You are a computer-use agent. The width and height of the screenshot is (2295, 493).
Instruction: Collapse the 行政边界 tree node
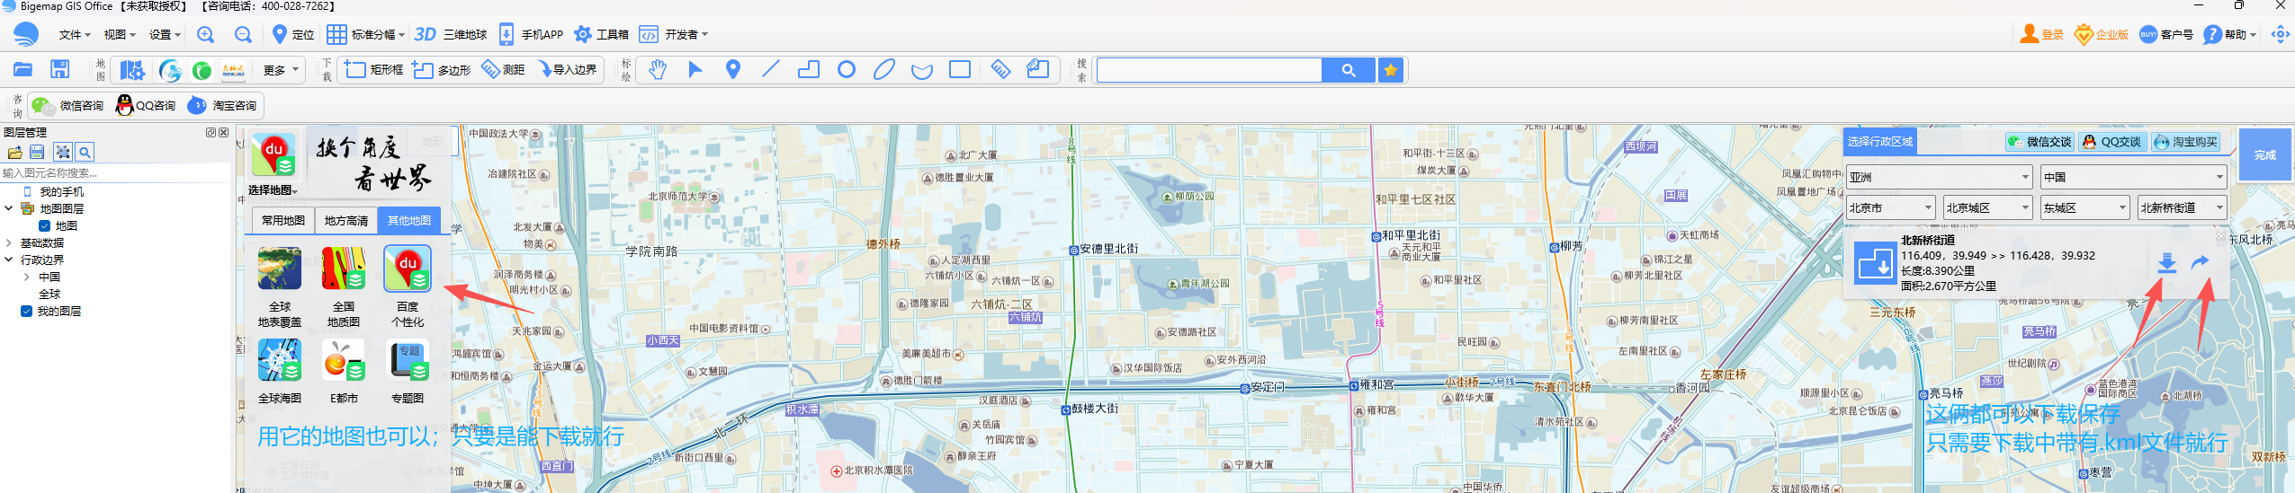tap(9, 260)
